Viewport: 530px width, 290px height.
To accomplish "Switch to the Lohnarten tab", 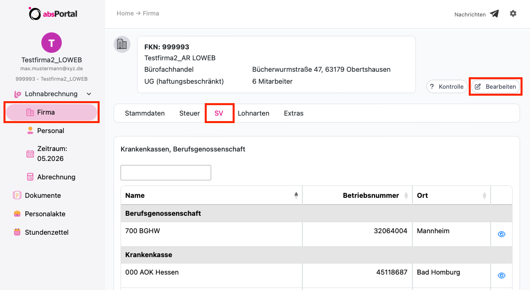I will pos(254,113).
